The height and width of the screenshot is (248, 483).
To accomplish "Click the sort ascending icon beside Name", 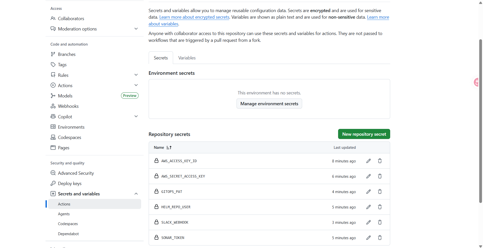I will click(x=169, y=148).
